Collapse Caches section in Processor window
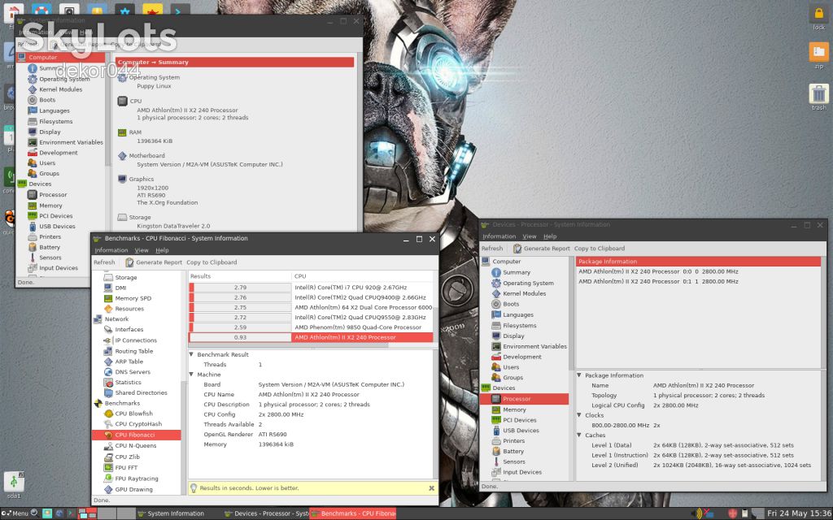 tap(579, 435)
